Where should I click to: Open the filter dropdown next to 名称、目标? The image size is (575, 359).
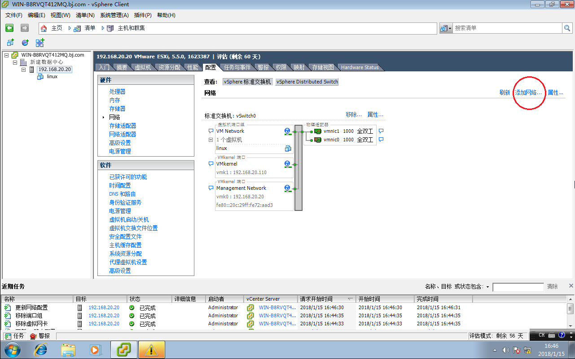[488, 287]
